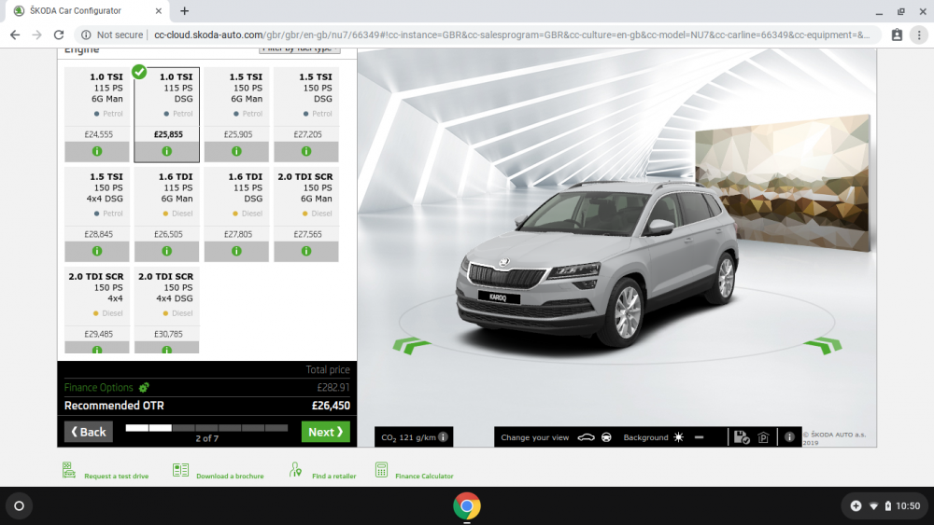Click Download a brochure link
Viewport: 934px width, 525px height.
click(230, 477)
